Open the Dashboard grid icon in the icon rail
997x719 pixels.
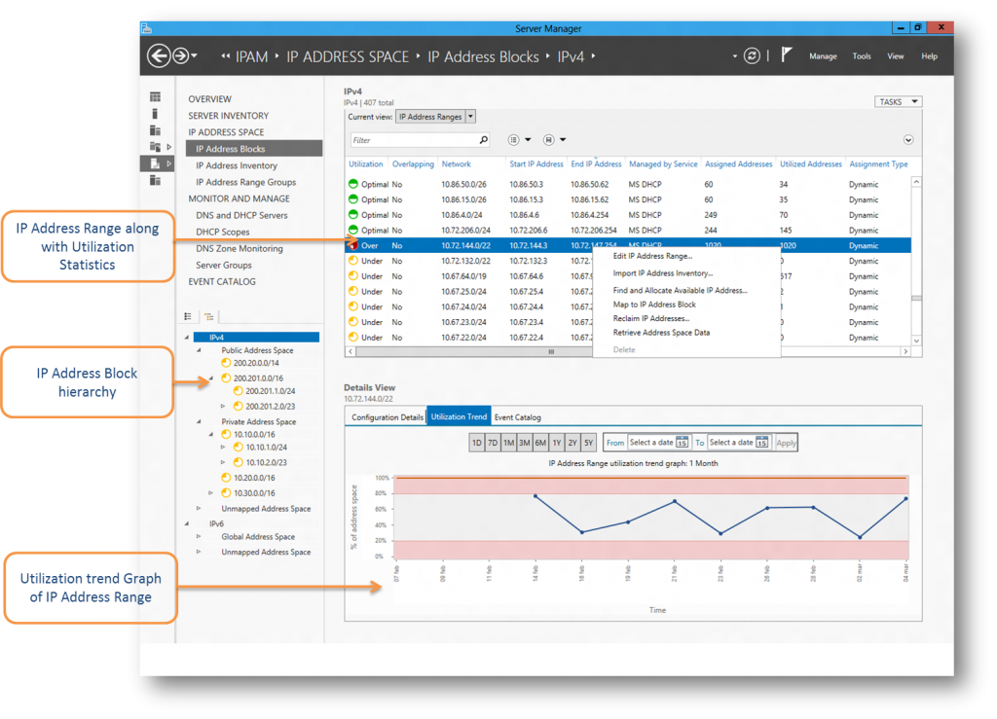click(155, 96)
